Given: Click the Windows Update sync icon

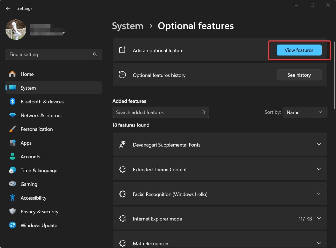Looking at the screenshot, I should pos(12,225).
